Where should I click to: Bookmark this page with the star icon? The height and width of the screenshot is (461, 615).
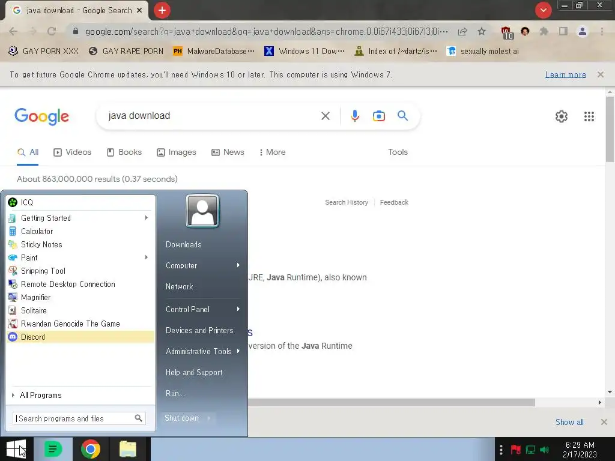click(x=482, y=31)
